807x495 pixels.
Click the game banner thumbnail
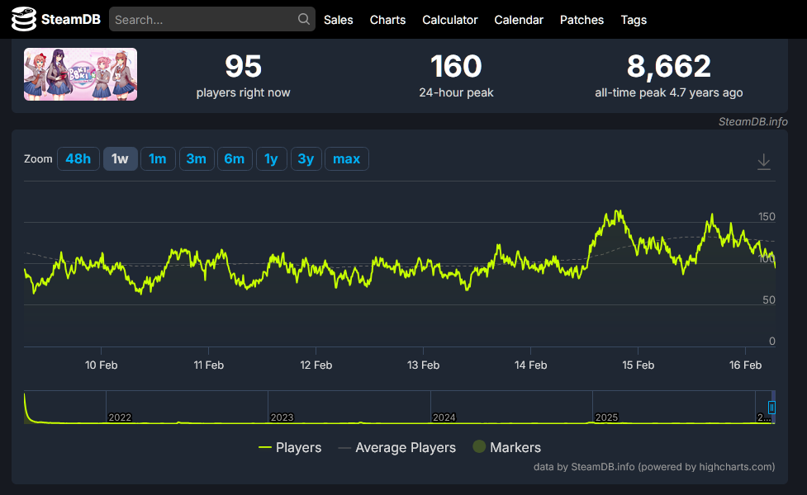tap(80, 74)
